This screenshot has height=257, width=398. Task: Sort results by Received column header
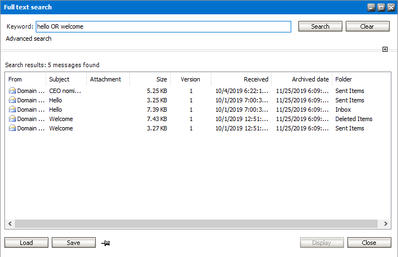[242, 79]
